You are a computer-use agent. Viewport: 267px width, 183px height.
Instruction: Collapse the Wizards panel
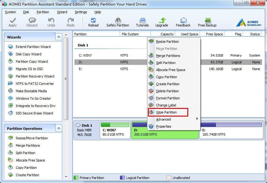pos(58,37)
